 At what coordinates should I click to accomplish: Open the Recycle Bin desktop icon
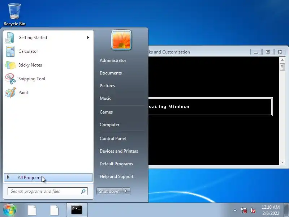14,14
